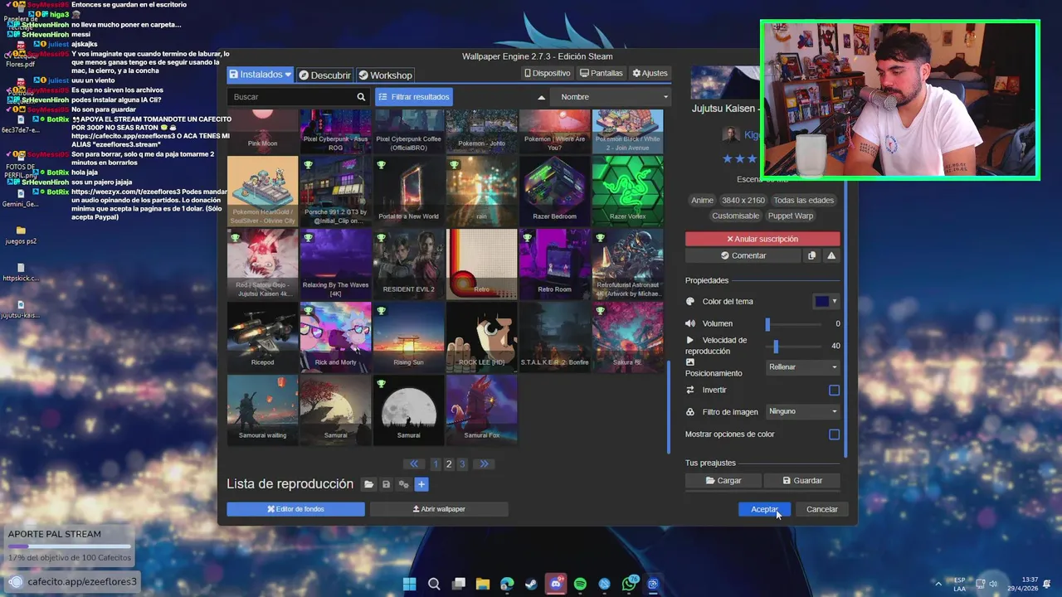Click Cancelar button
Viewport: 1062px width, 597px height.
(822, 509)
